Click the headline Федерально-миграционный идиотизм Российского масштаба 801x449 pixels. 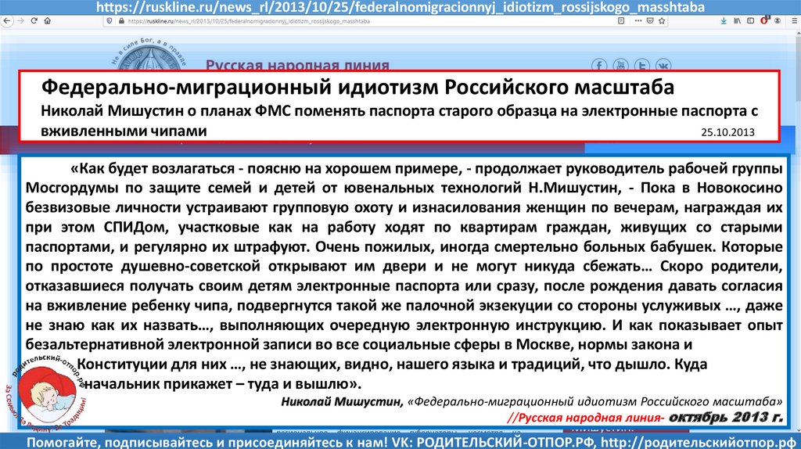pos(357,87)
